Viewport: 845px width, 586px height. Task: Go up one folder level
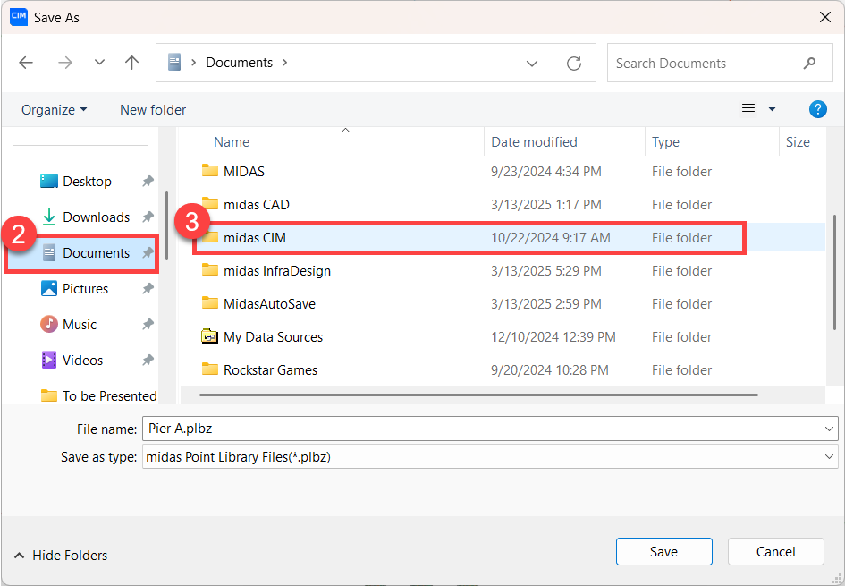pyautogui.click(x=132, y=64)
